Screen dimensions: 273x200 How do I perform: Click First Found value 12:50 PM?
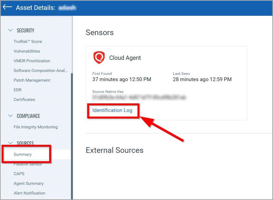coord(122,79)
